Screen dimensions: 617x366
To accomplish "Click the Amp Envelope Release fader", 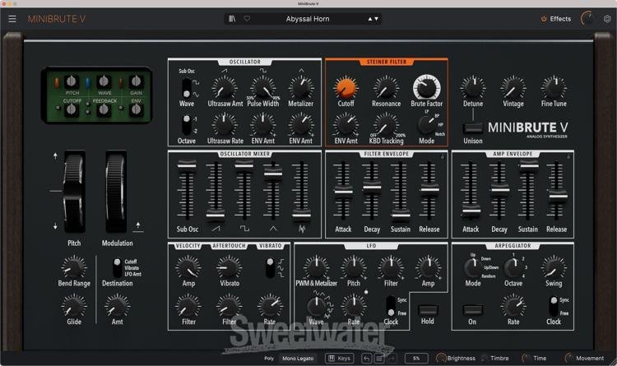I will 557,196.
